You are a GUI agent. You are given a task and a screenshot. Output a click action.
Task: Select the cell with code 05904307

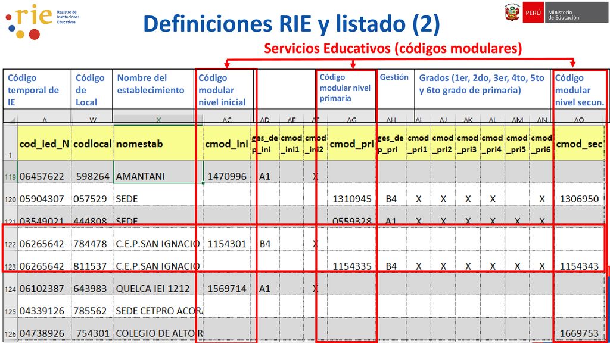[x=44, y=195]
